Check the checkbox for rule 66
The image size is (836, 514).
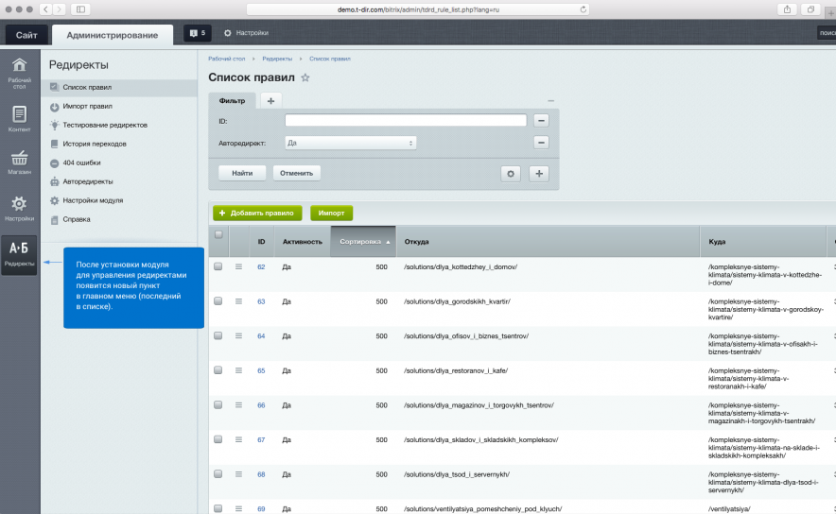[x=218, y=404]
